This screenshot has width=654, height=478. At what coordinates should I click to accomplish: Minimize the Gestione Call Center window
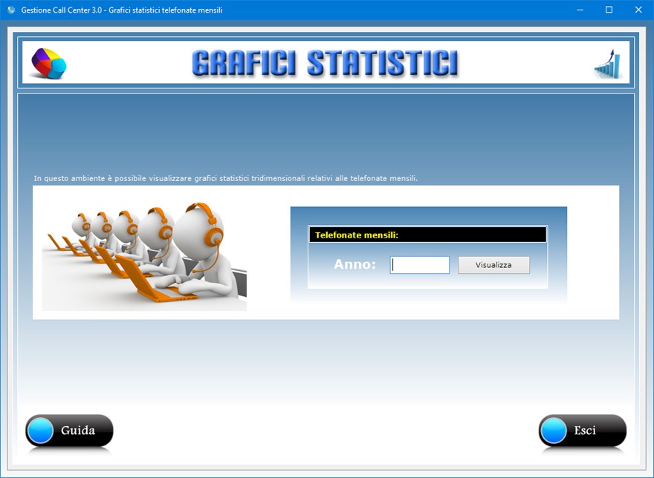point(580,10)
